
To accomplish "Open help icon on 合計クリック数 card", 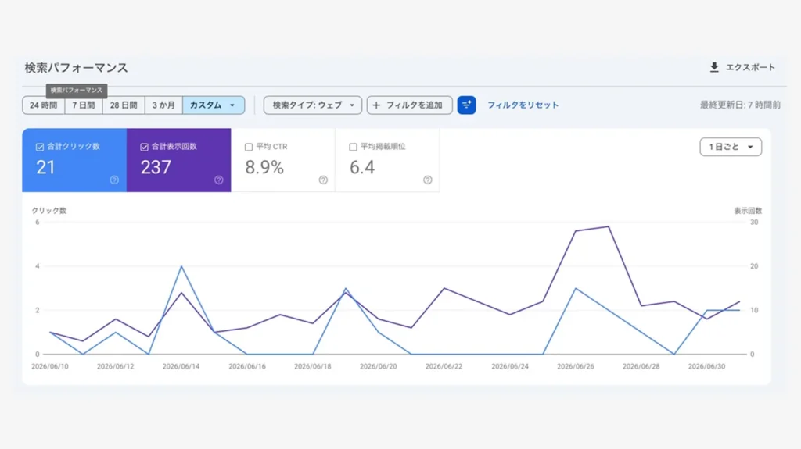I will pyautogui.click(x=114, y=180).
